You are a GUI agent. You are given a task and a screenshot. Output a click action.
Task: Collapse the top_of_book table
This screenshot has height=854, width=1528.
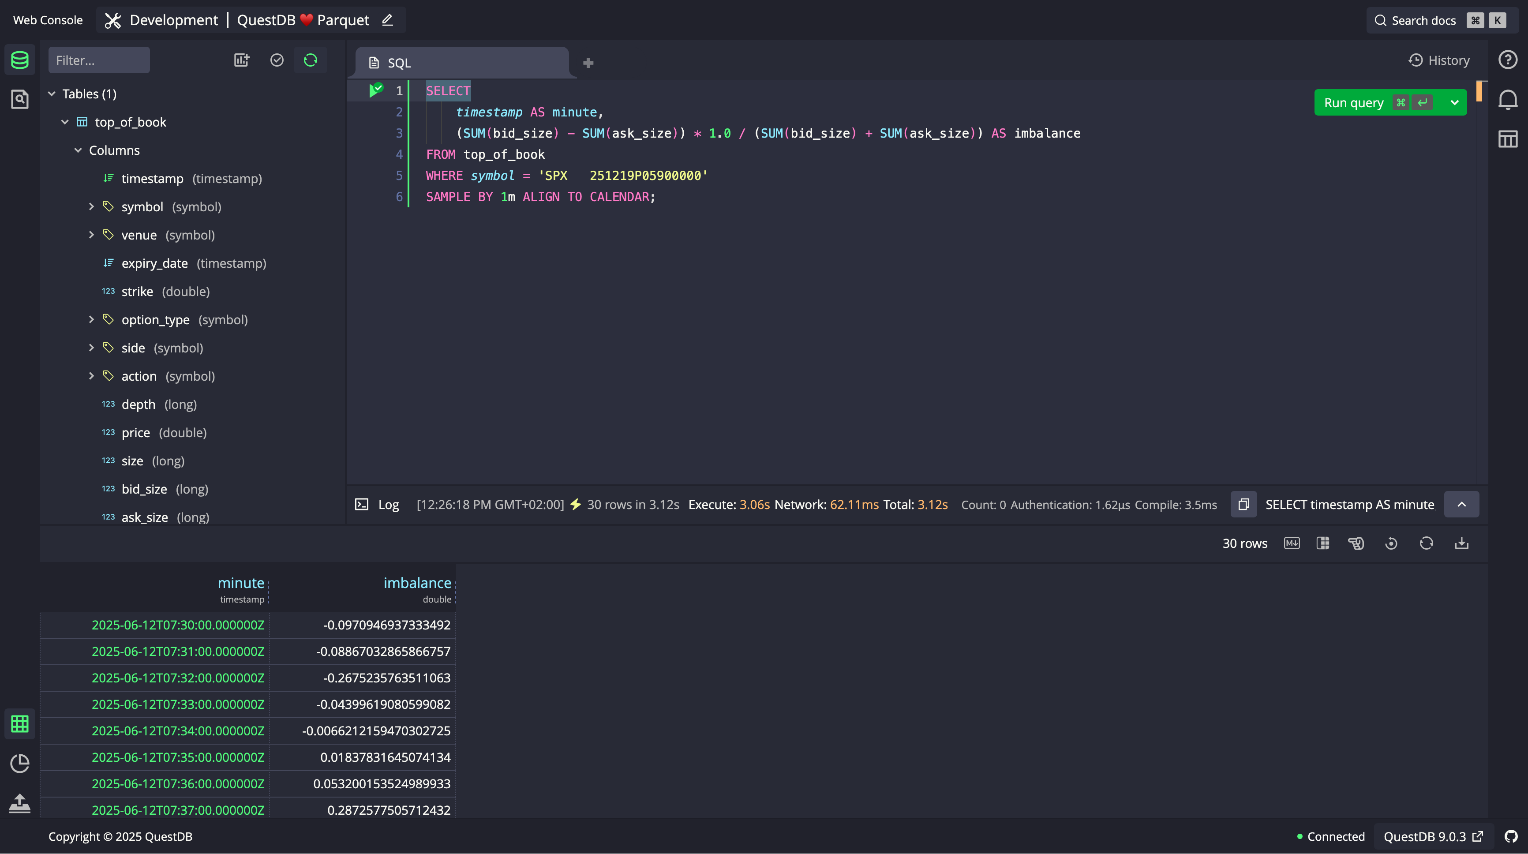pyautogui.click(x=65, y=122)
